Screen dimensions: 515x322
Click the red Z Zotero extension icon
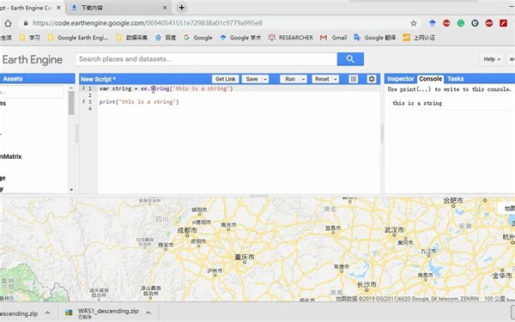click(x=503, y=23)
